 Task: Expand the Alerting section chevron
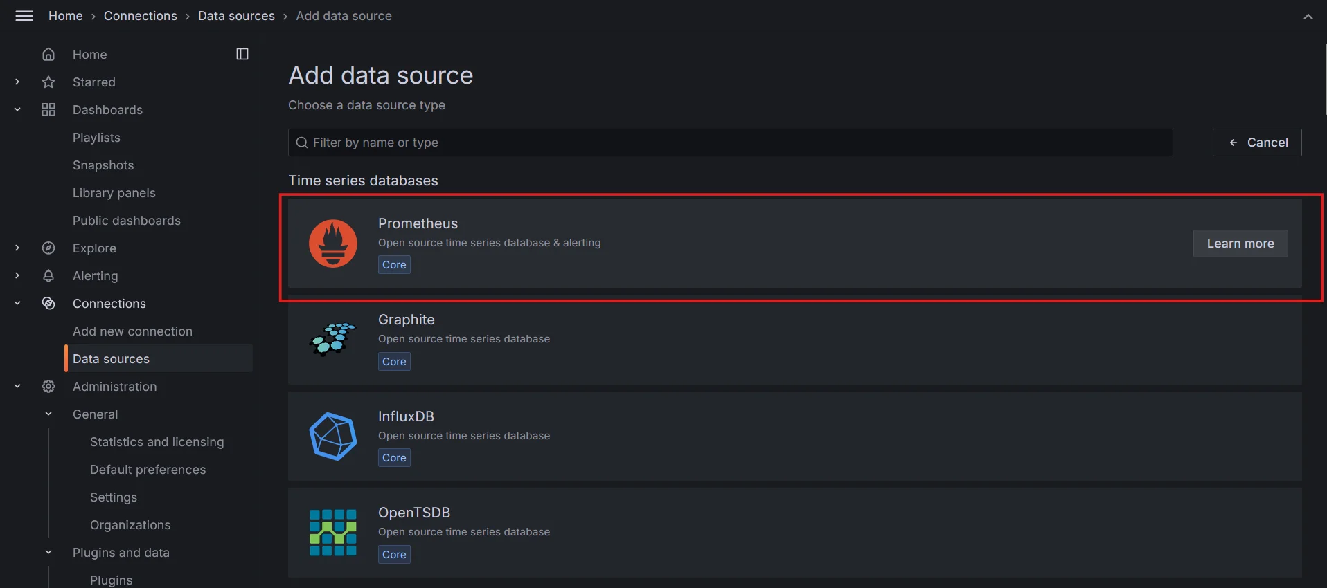pos(17,276)
